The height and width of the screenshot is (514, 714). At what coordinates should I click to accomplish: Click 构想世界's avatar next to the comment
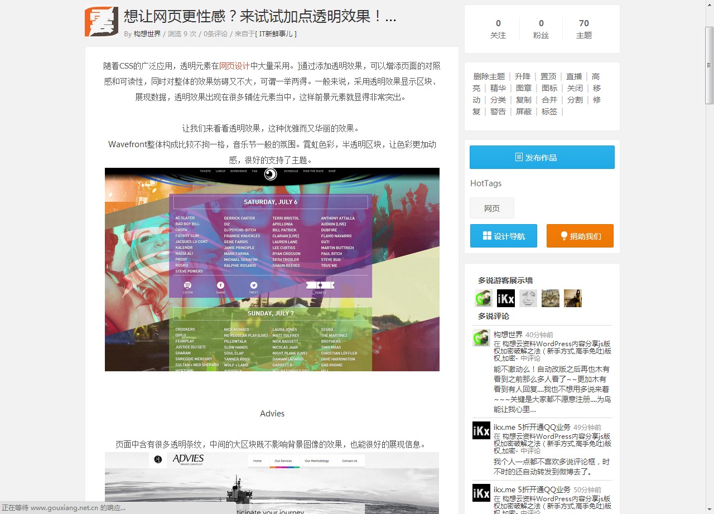pos(481,338)
